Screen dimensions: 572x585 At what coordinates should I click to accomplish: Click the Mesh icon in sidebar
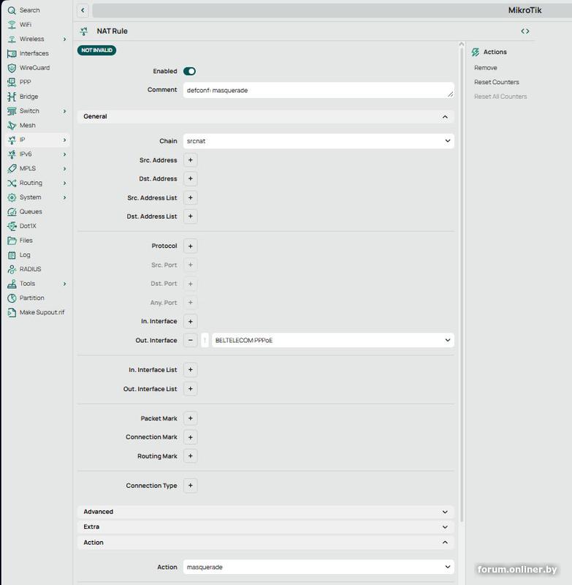(x=12, y=125)
